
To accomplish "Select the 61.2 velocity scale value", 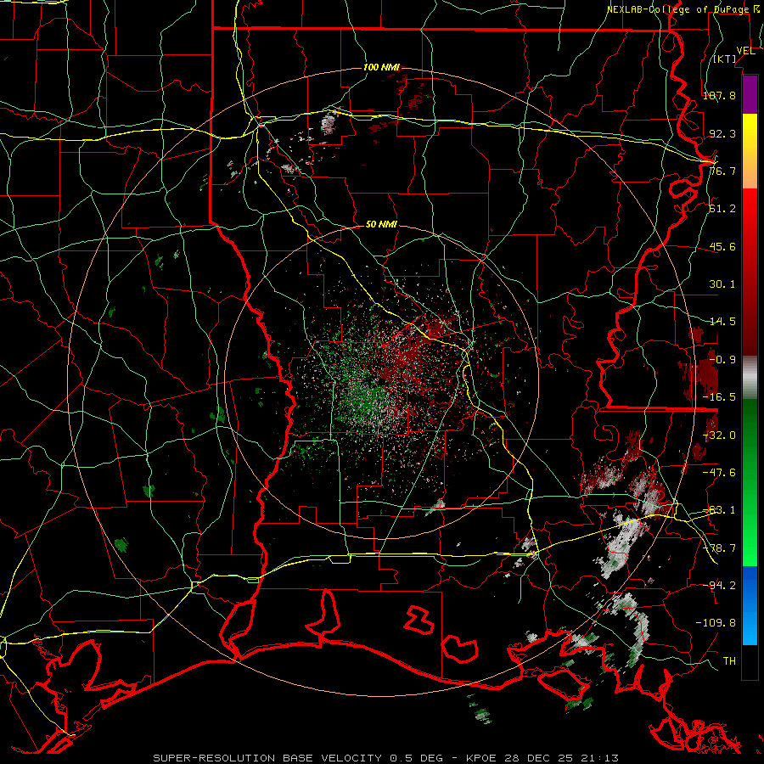I will [x=722, y=209].
